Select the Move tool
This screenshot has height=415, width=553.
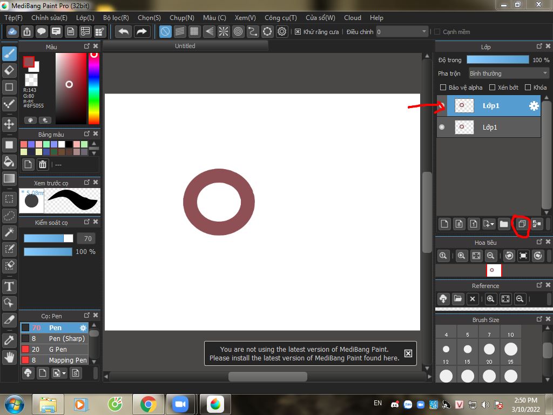(9, 124)
